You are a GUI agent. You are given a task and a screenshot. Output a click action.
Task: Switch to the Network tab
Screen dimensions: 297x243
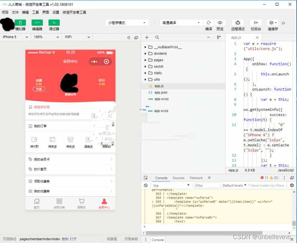196,178
